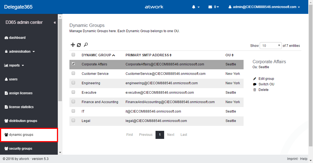Check the Engineering row checkbox
This screenshot has height=163, width=313.
tap(73, 83)
